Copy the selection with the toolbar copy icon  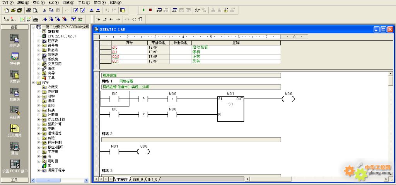[51, 10]
